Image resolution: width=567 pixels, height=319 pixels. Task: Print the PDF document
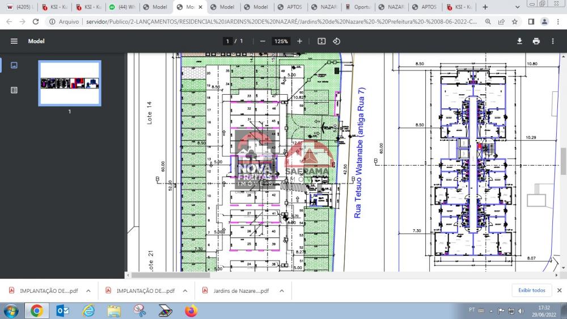click(x=536, y=41)
